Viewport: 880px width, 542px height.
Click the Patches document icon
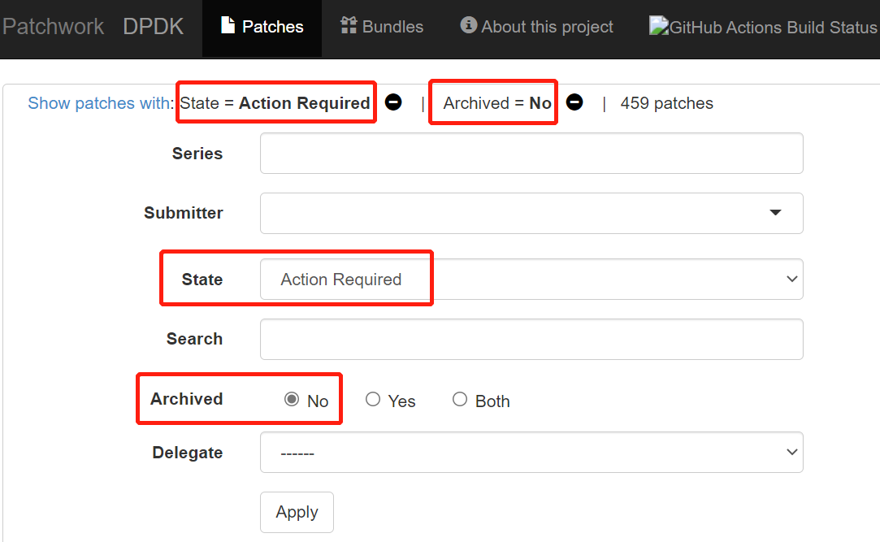[228, 25]
